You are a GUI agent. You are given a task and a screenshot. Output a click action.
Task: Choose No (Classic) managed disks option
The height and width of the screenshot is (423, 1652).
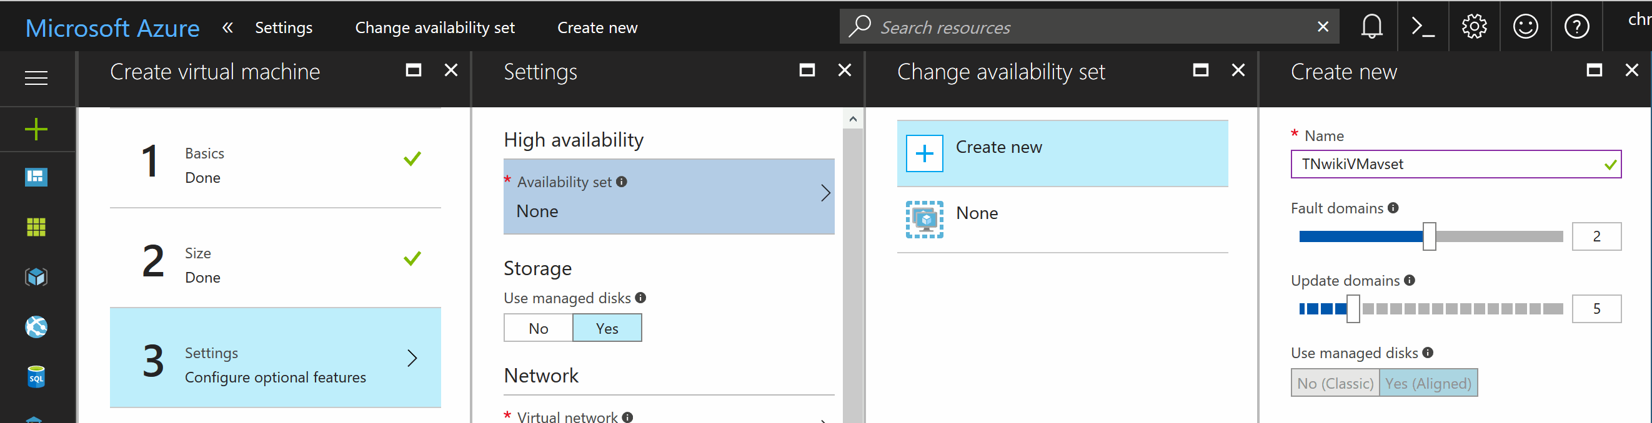point(1335,383)
